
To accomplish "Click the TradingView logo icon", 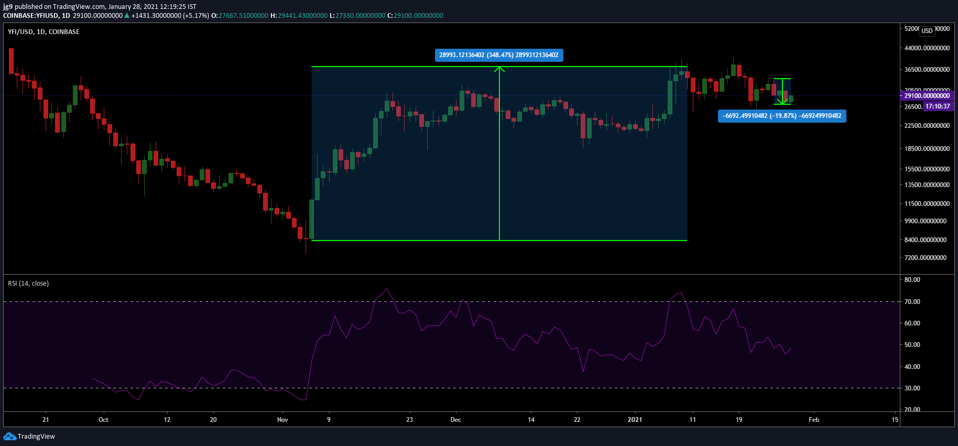I will (9, 436).
